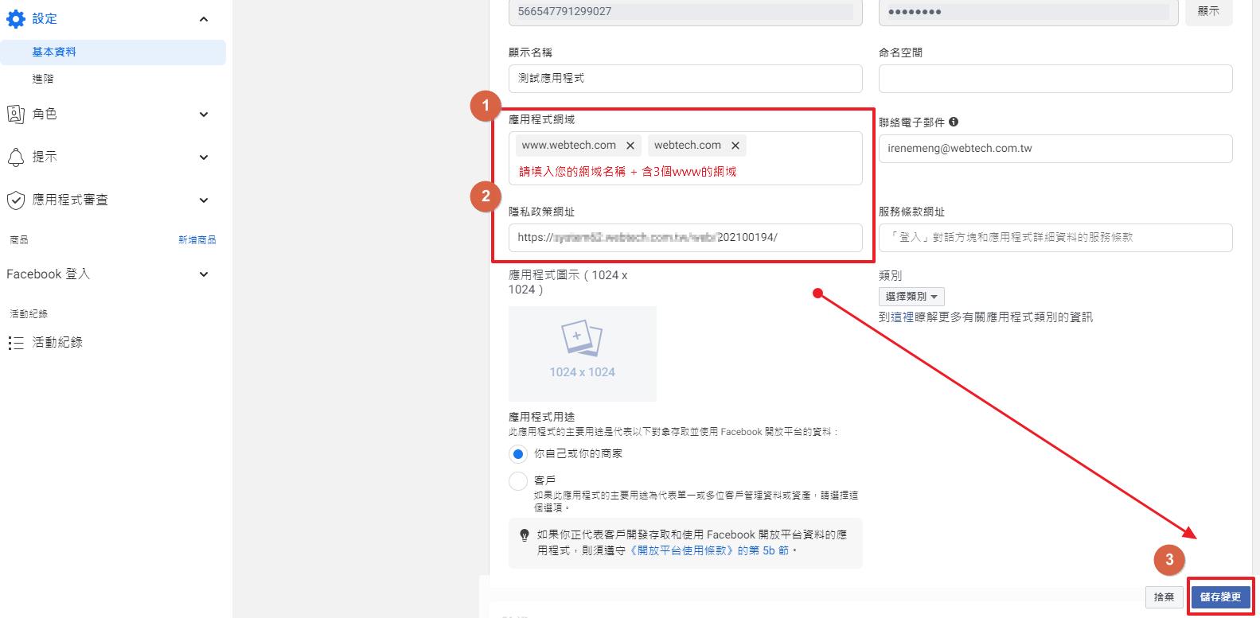Click the info icon beside 聯絡電子郵件

pos(954,122)
